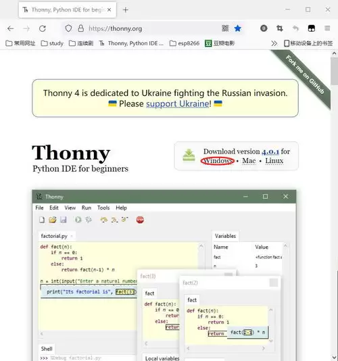
Task: Click the Windows download link
Action: pos(218,161)
